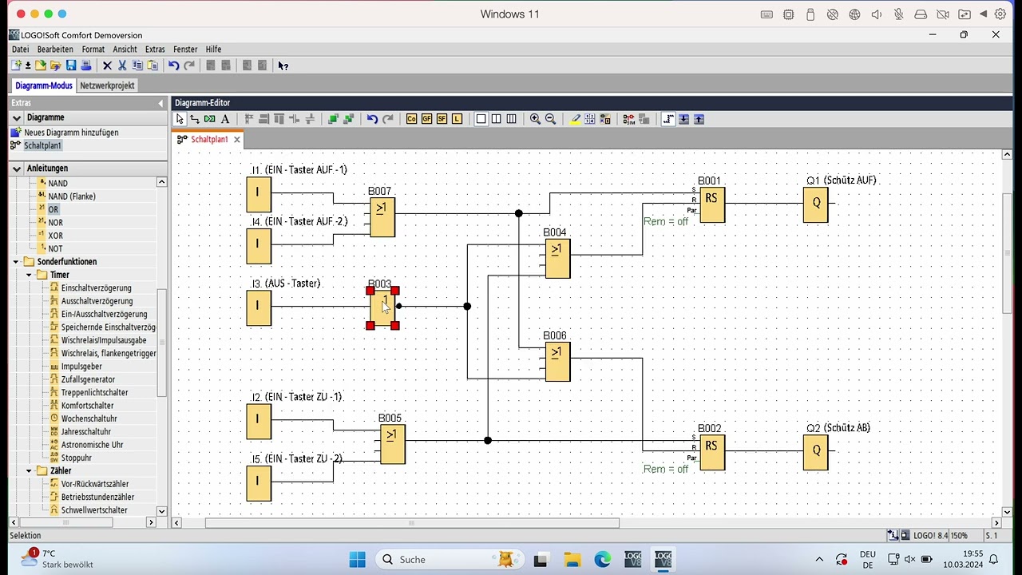Open the Hilfe menu
This screenshot has height=575, width=1022.
213,50
